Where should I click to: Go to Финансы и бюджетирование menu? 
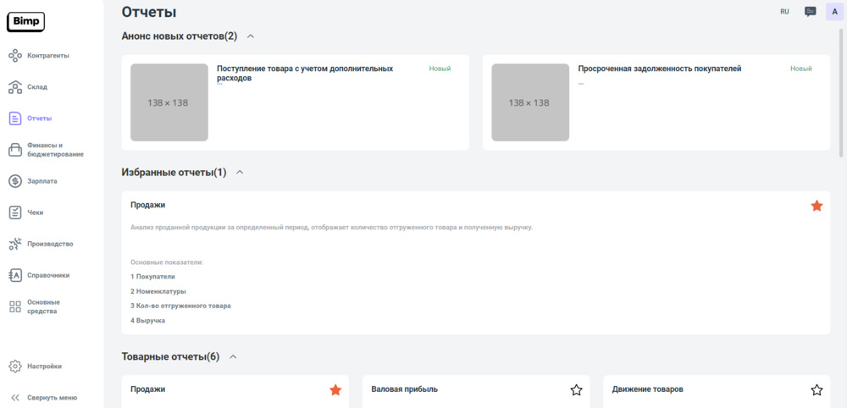point(54,150)
